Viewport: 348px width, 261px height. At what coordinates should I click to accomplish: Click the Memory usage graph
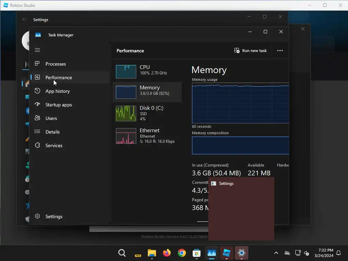(x=240, y=103)
